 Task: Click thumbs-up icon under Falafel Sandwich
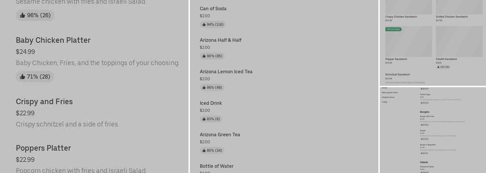point(438,67)
